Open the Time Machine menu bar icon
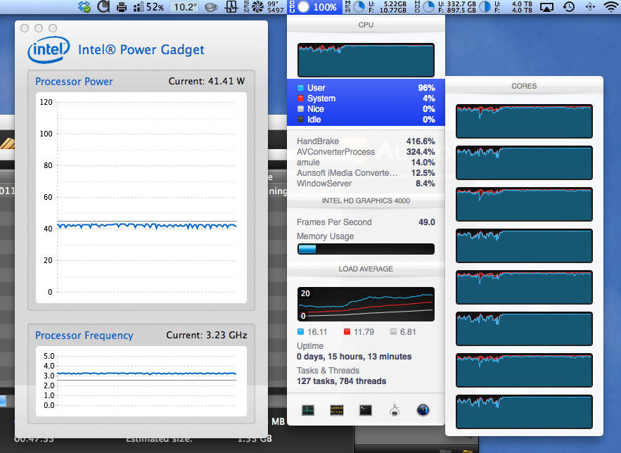The height and width of the screenshot is (453, 621). click(x=569, y=7)
